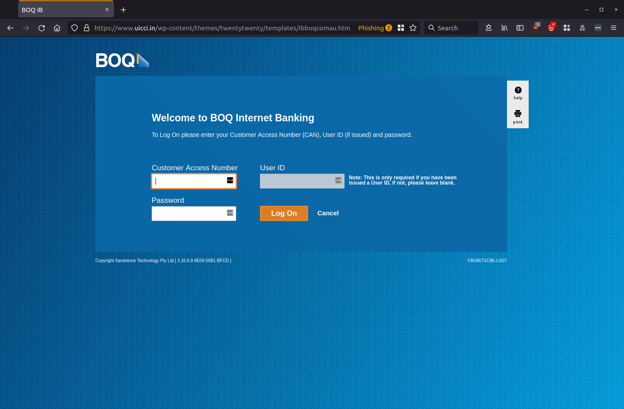Maximize the browser window
624x409 pixels.
click(x=601, y=10)
